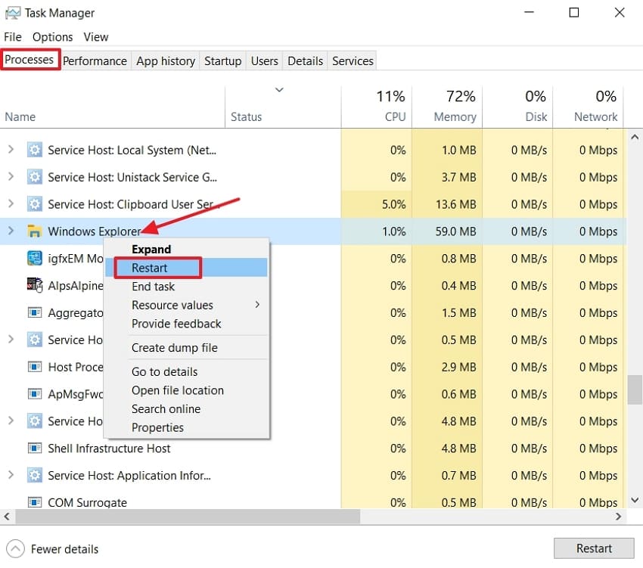
Task: Click the Task Manager icon in title bar
Action: [14, 13]
